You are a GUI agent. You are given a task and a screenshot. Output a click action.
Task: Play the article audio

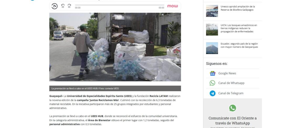pos(54,6)
